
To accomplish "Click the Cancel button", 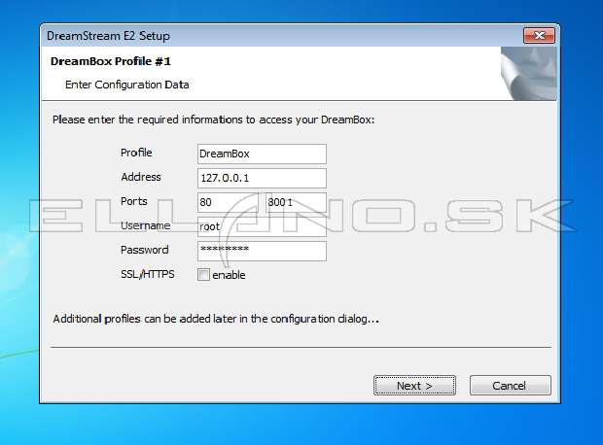I will tap(511, 385).
